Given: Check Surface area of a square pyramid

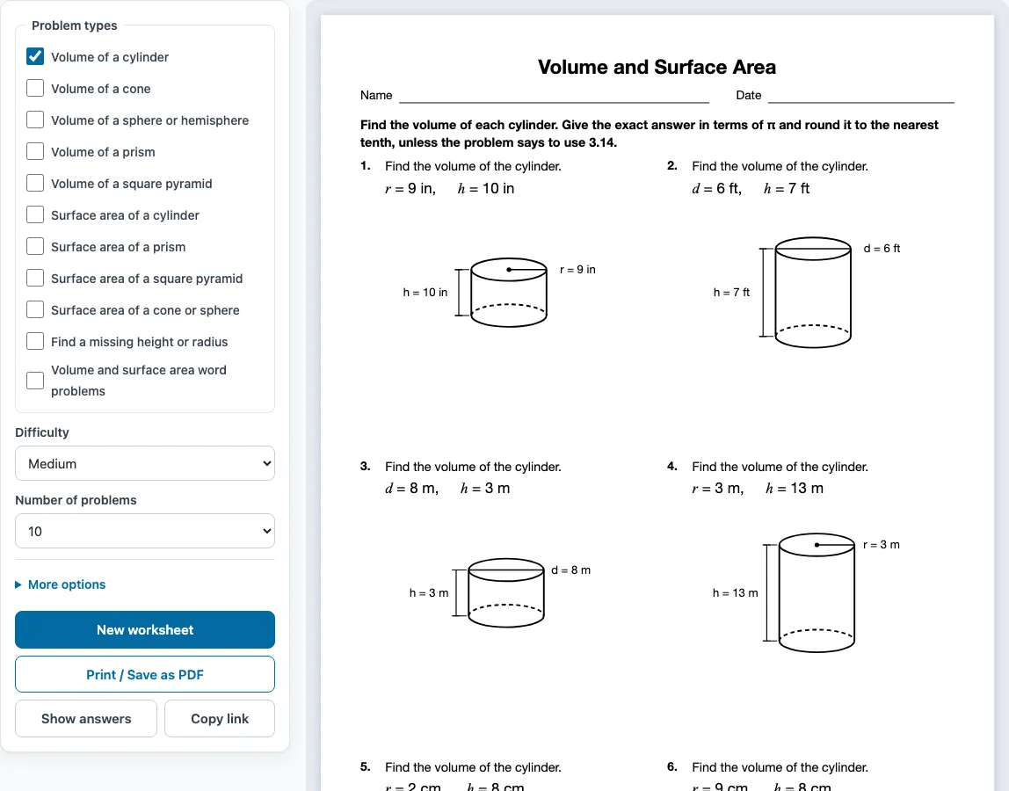Looking at the screenshot, I should coord(35,278).
